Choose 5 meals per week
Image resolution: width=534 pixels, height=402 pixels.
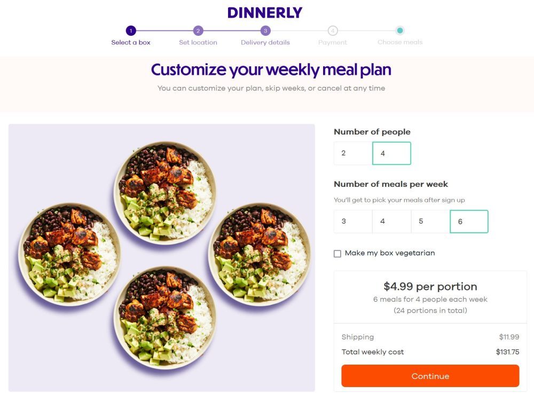coord(430,222)
